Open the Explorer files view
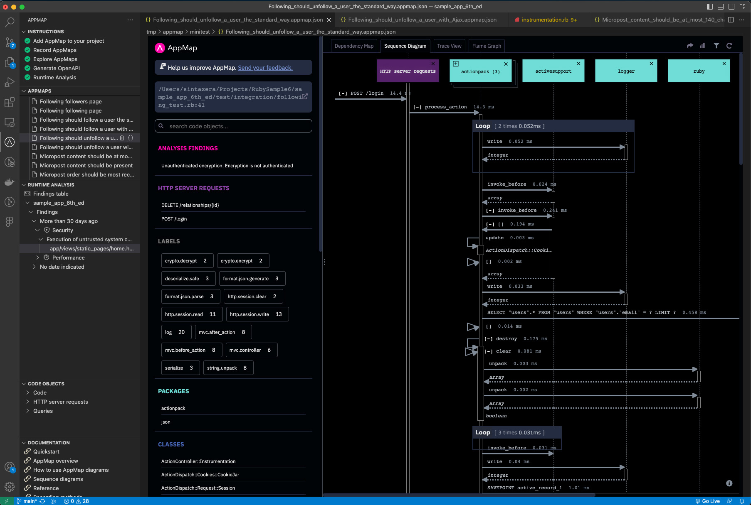751x505 pixels. [10, 62]
